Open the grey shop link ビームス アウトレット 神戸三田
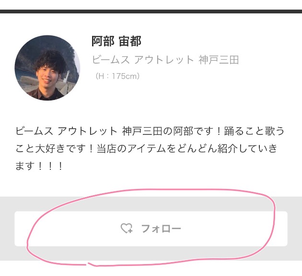 (x=165, y=60)
